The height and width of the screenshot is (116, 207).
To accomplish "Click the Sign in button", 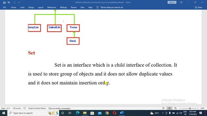I will [172, 2].
